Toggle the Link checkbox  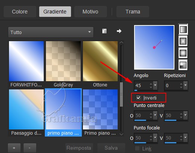[137, 149]
